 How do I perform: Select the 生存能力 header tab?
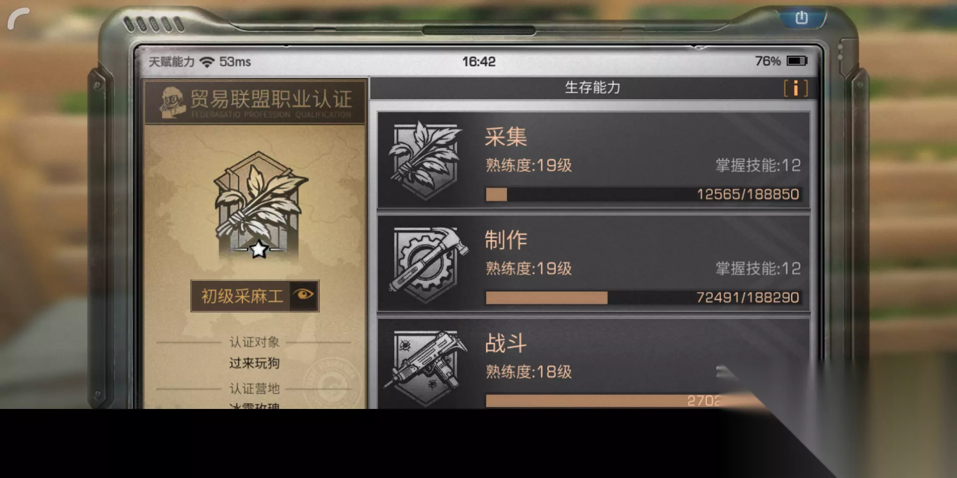click(x=592, y=88)
